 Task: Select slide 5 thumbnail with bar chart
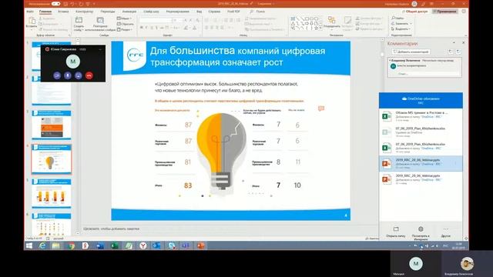[x=52, y=193]
